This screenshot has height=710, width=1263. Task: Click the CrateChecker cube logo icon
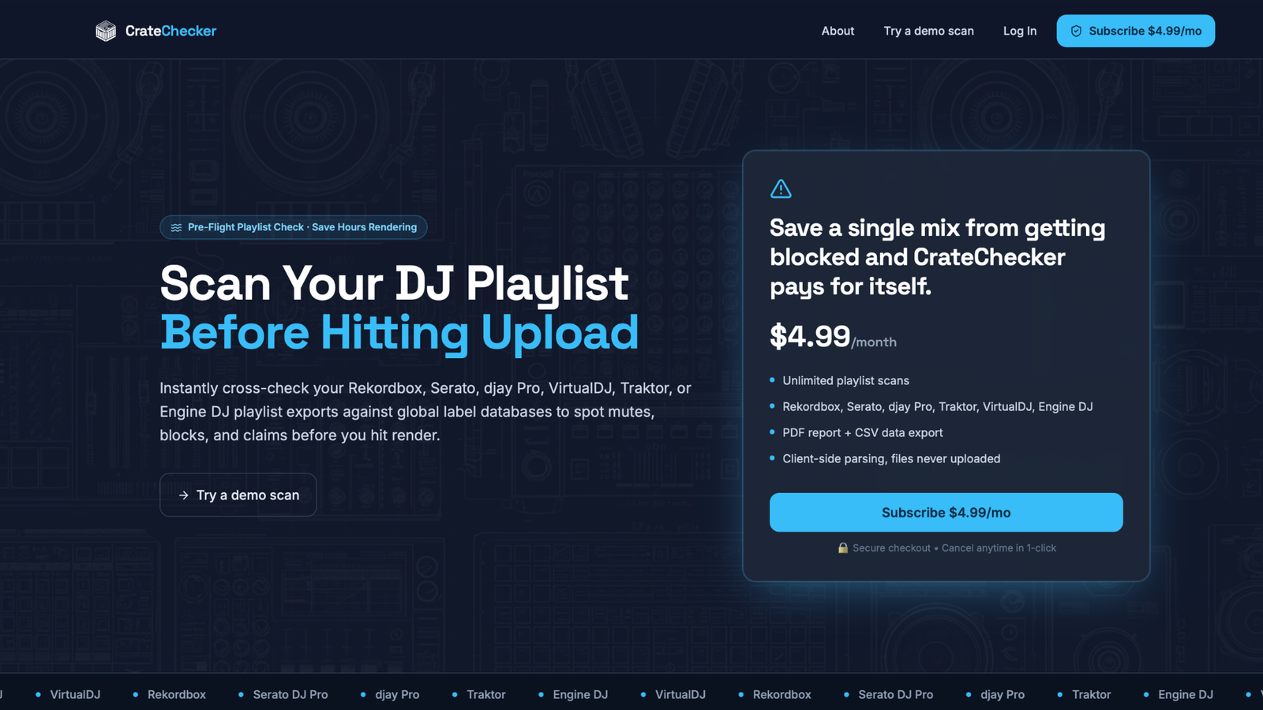pyautogui.click(x=106, y=31)
